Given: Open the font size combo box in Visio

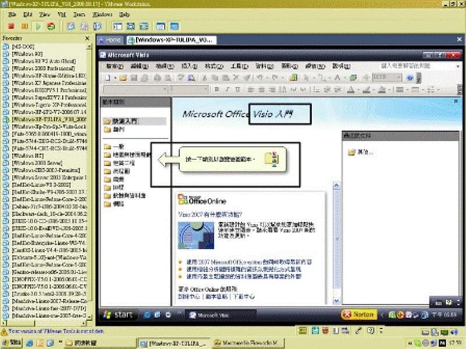Looking at the screenshot, I should [188, 90].
